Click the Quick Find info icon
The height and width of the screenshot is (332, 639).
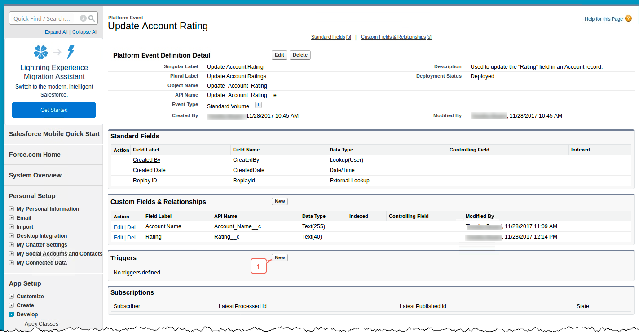coord(83,18)
